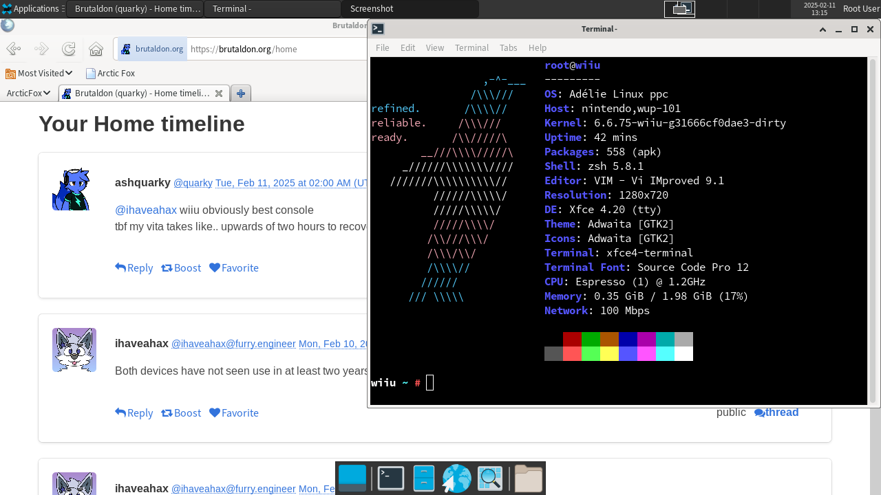The width and height of the screenshot is (881, 495).
Task: Click the 'Memory: 0.35 GiB / 1.98 GiB' line
Action: coord(646,296)
